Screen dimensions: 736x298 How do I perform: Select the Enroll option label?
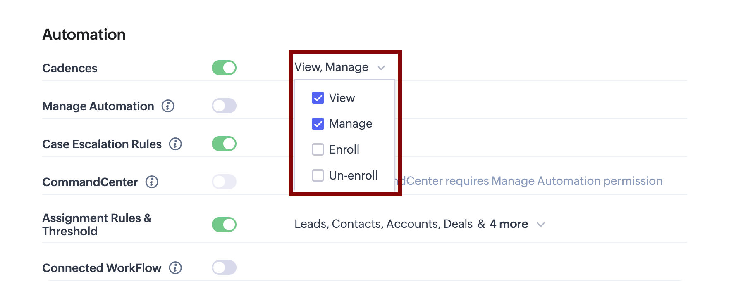point(344,149)
